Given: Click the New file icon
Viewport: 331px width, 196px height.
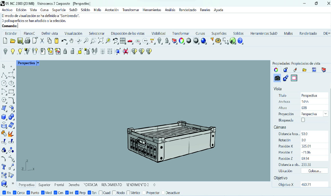Looking at the screenshot, I should [5, 40].
